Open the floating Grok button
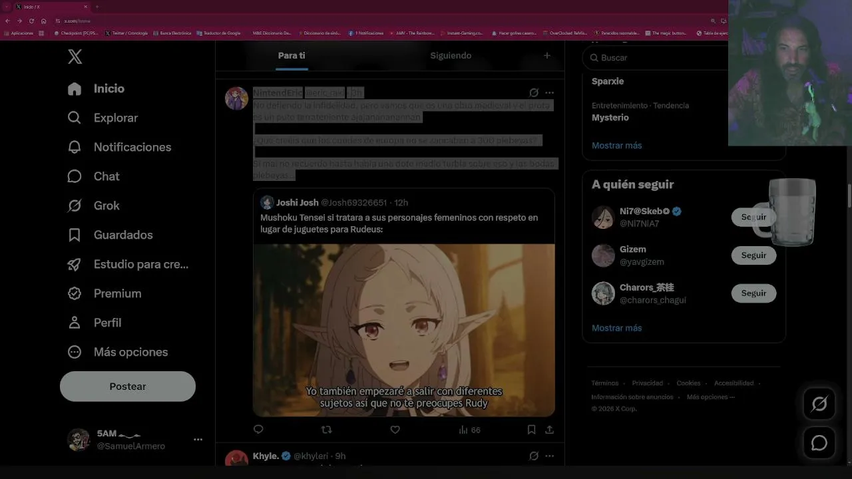 819,404
